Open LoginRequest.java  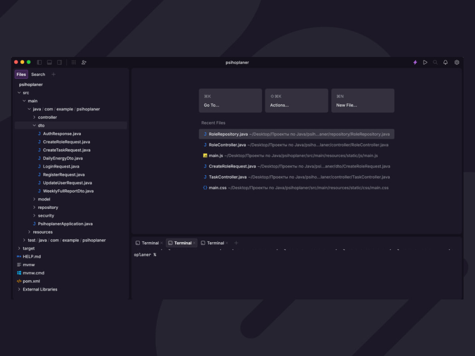click(61, 166)
